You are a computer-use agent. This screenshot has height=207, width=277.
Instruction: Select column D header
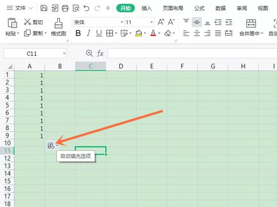[x=121, y=66]
